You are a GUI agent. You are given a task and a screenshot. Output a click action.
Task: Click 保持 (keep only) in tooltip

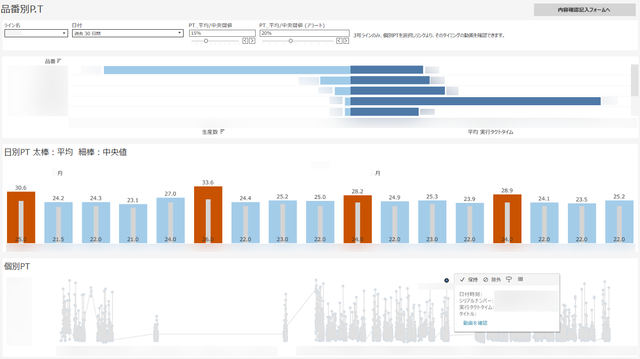coord(469,279)
